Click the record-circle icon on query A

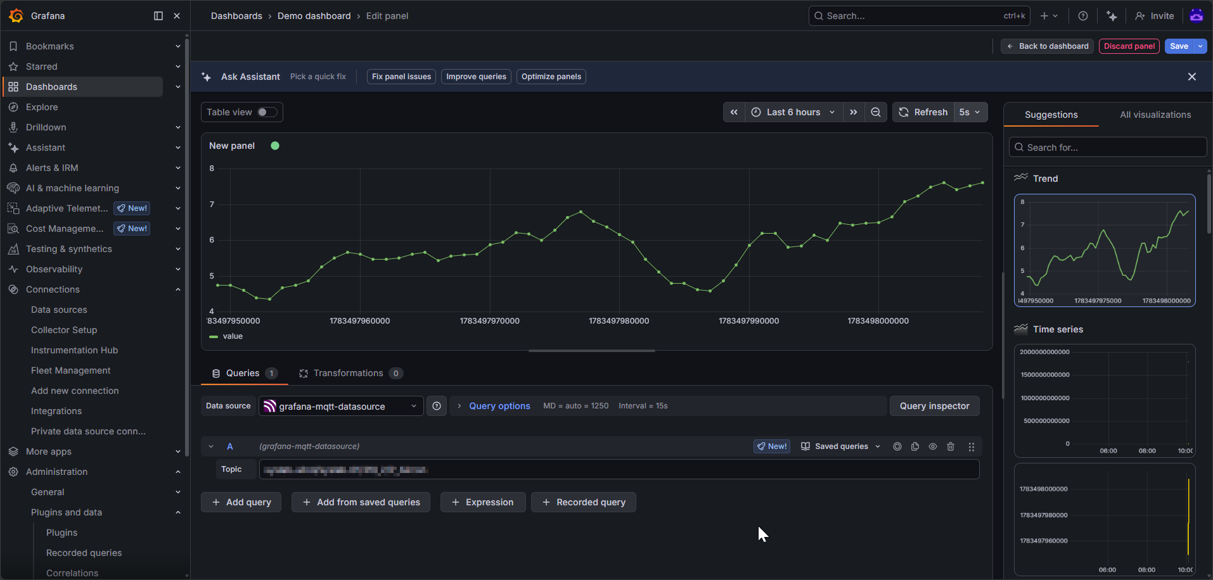click(897, 446)
